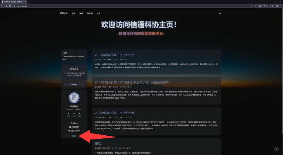Open the 留言板 navigation item
This screenshot has width=283, height=155.
pyautogui.click(x=90, y=13)
